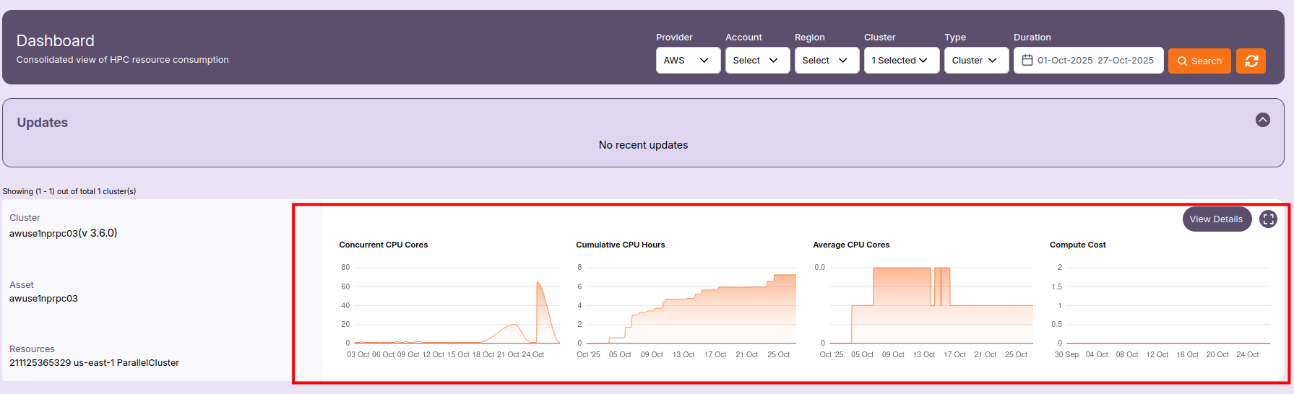Screen dimensions: 1294x394
Task: Click the Compute Cost chart
Action: point(1160,310)
